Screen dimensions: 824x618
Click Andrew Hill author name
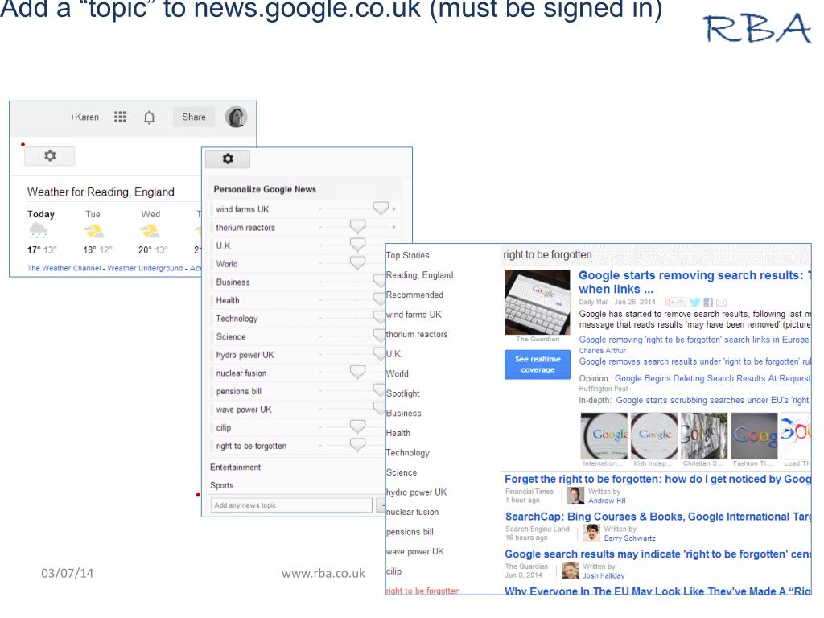pyautogui.click(x=607, y=501)
